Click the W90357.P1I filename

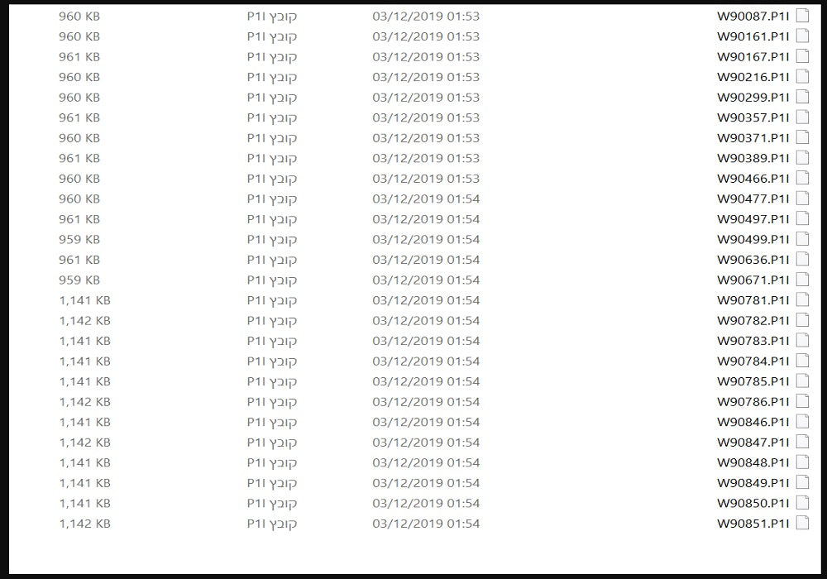pyautogui.click(x=753, y=117)
